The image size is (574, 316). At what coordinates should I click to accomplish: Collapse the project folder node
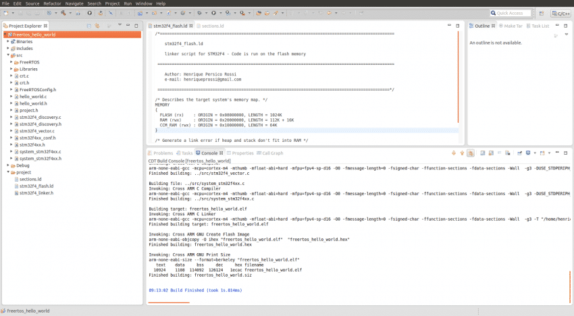pyautogui.click(x=8, y=172)
